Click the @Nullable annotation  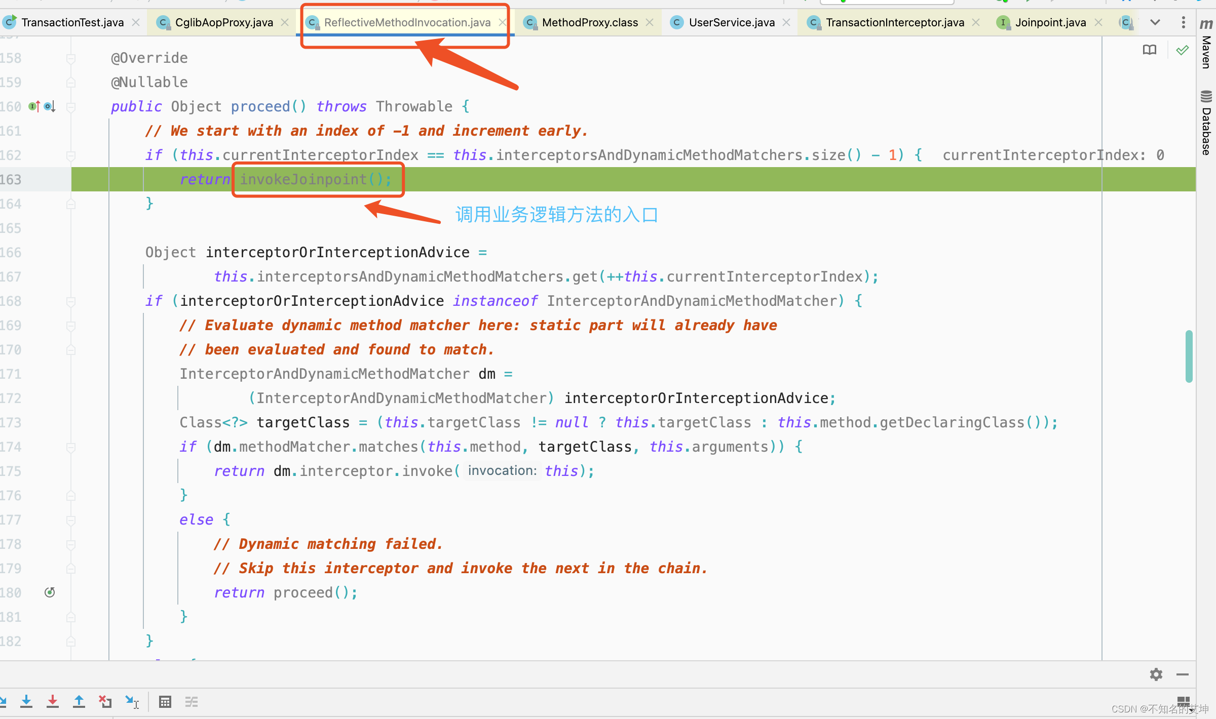click(149, 82)
